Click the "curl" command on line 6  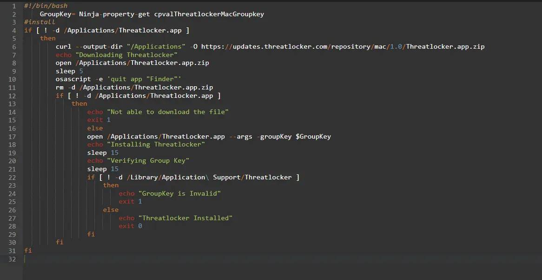64,46
